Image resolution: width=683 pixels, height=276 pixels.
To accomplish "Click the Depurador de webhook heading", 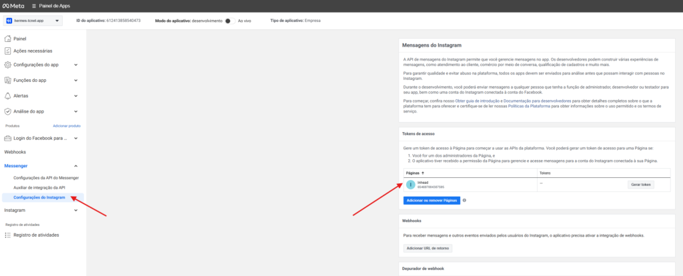I will pos(422,269).
